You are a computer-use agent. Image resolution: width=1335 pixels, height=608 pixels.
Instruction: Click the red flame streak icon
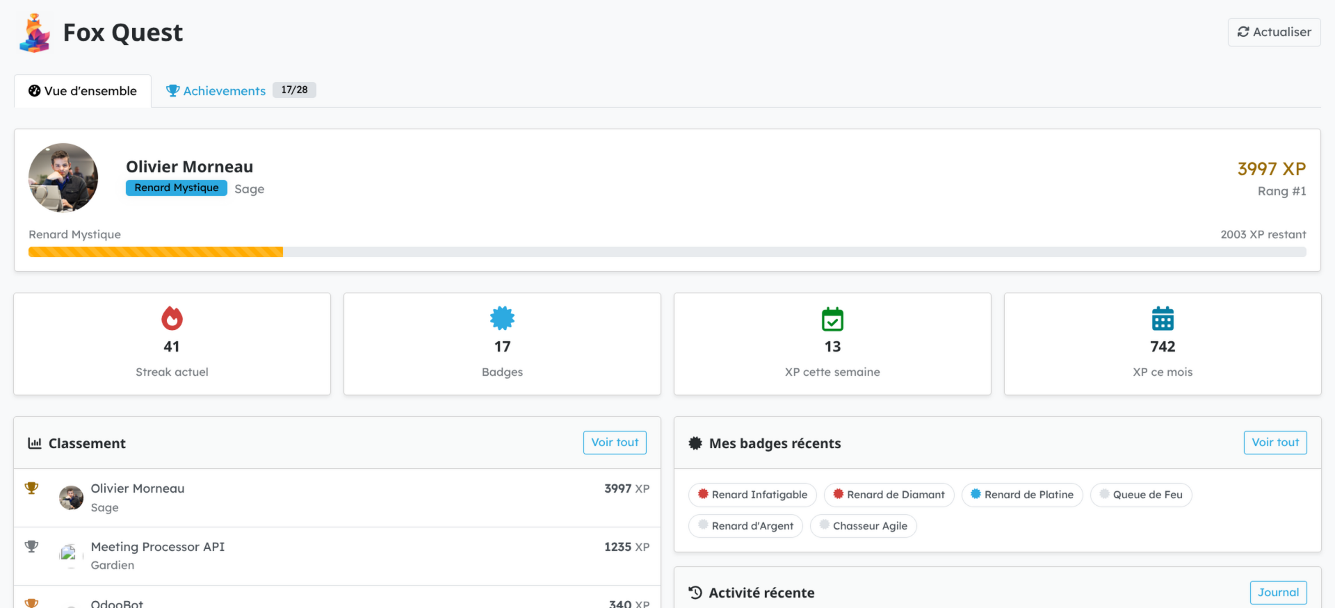[x=172, y=318]
